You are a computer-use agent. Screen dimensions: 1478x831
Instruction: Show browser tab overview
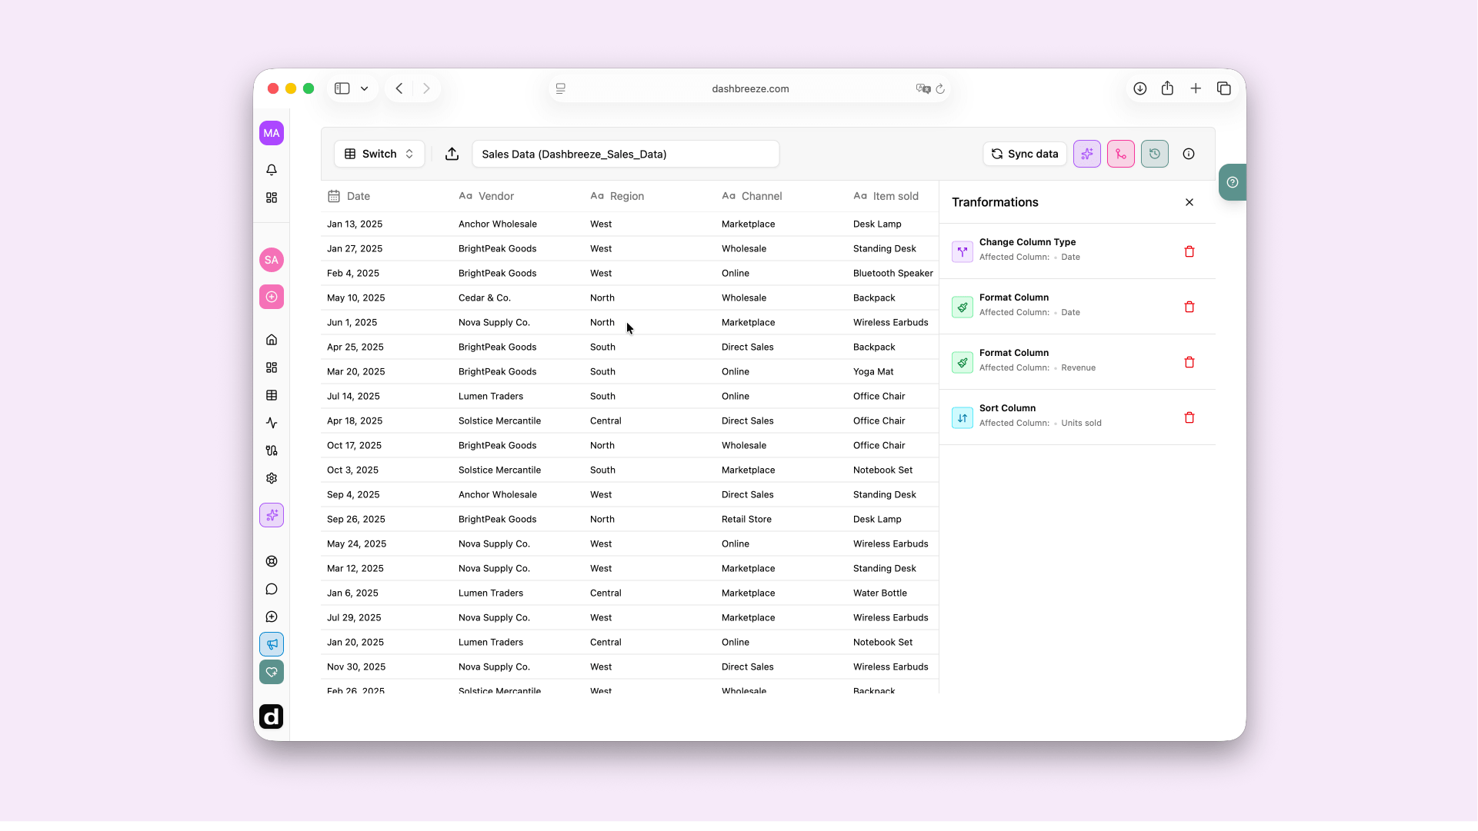pyautogui.click(x=1224, y=88)
